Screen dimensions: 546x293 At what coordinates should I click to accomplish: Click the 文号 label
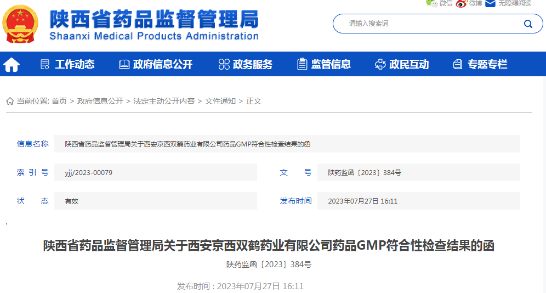click(295, 172)
